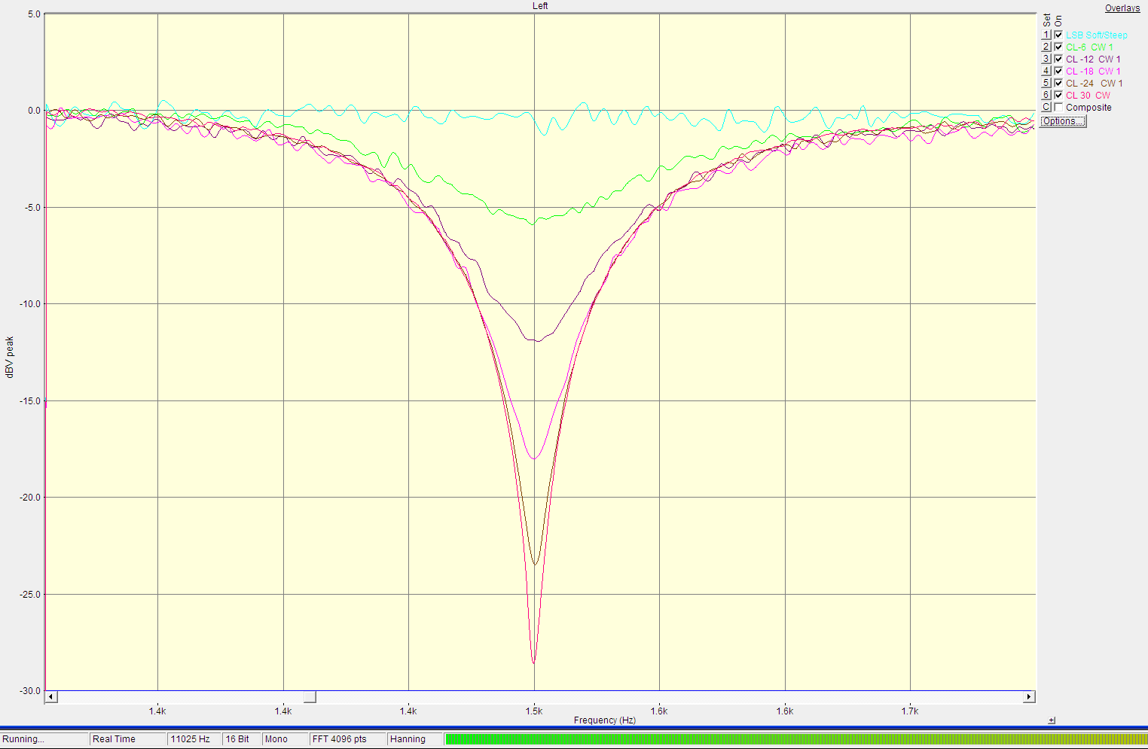Click the scroll left arrow on frequency scrollbar

pyautogui.click(x=51, y=697)
